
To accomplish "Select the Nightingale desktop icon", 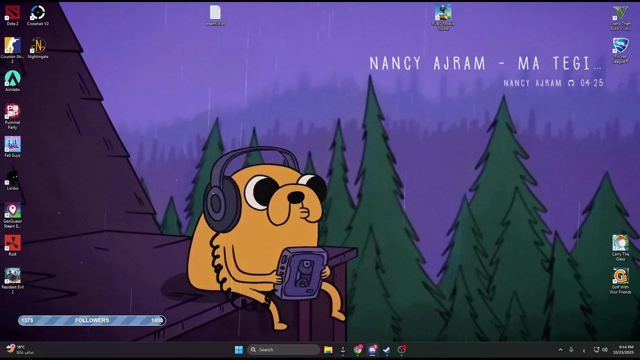I will (x=38, y=48).
